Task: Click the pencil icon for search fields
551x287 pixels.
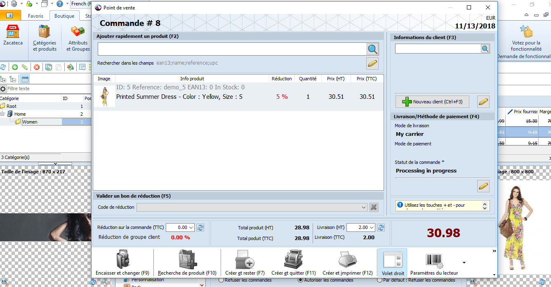Action: (x=372, y=64)
